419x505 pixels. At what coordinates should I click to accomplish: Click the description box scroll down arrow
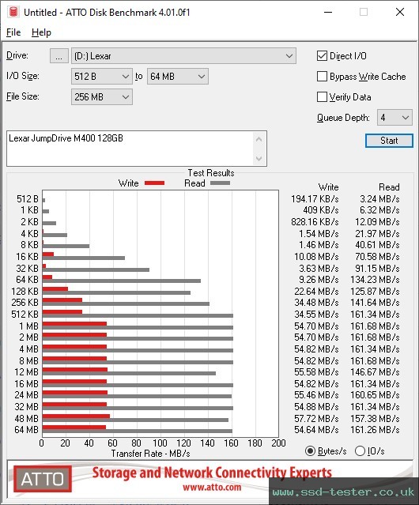pyautogui.click(x=259, y=159)
